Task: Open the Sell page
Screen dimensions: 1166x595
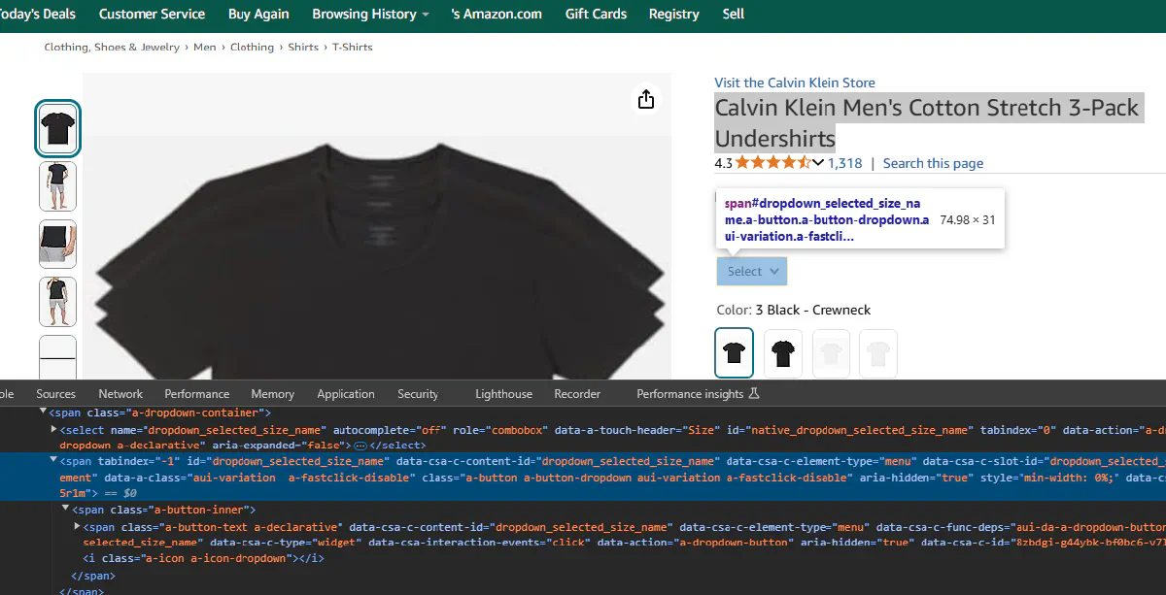Action: (x=734, y=14)
